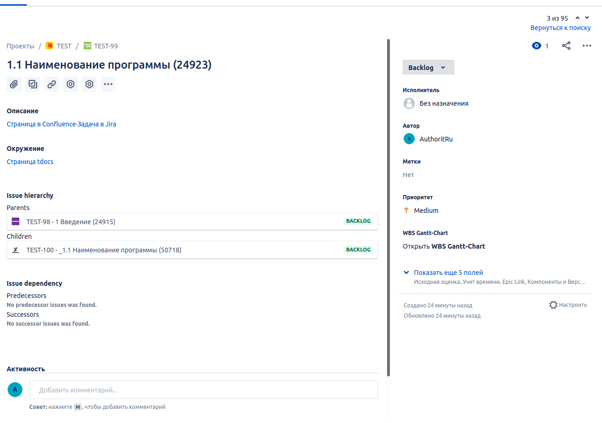602x423 pixels.
Task: Click the TEST-99 issue type icon
Action: tap(87, 46)
